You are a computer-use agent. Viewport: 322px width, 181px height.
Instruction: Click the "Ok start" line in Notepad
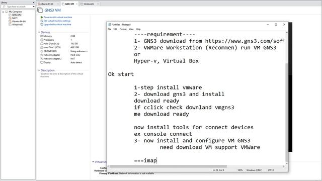(121, 74)
